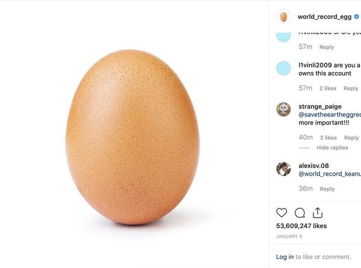Share the post using the share icon

(x=318, y=212)
